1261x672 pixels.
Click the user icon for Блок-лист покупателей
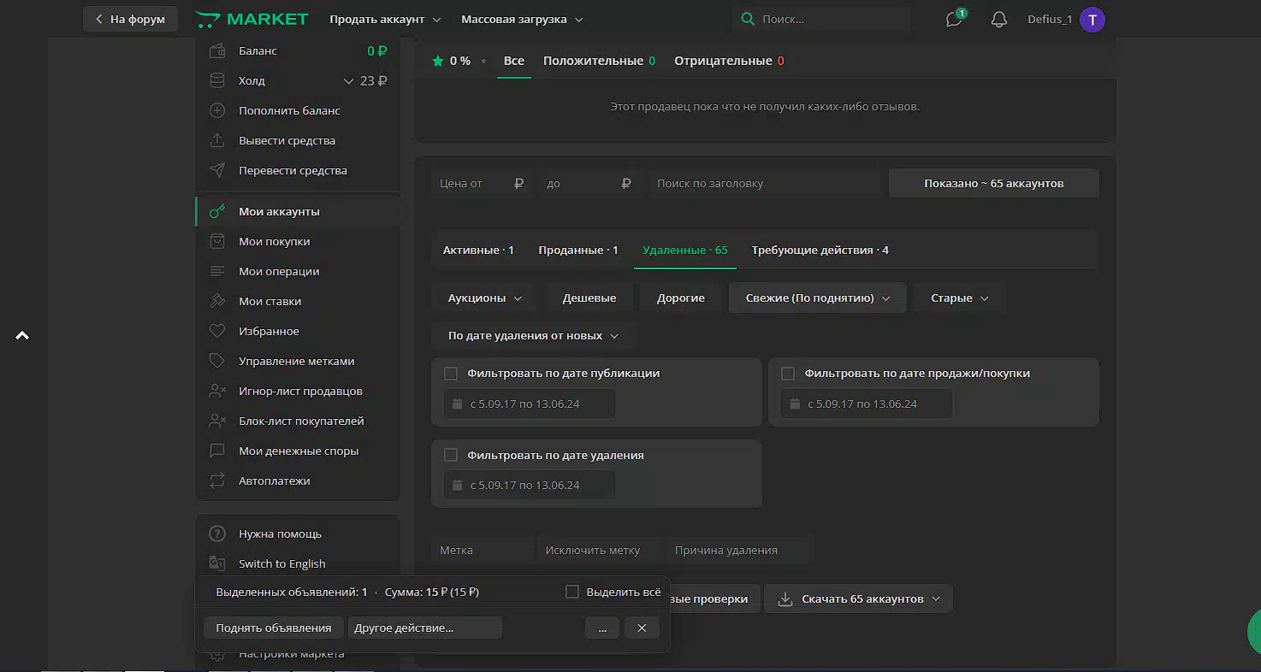click(x=217, y=421)
